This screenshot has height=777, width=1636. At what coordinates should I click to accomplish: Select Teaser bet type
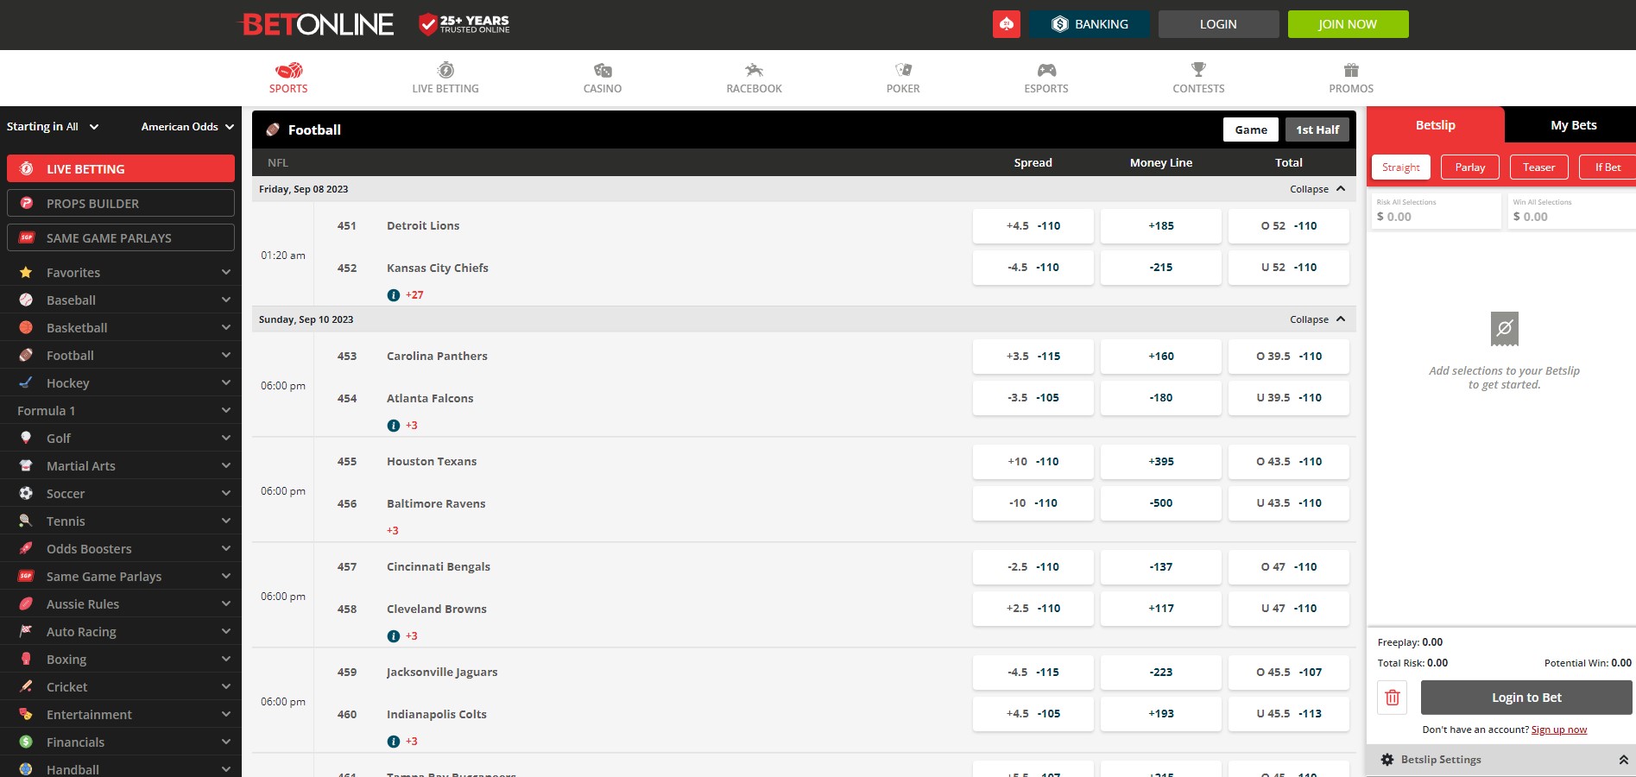point(1539,167)
